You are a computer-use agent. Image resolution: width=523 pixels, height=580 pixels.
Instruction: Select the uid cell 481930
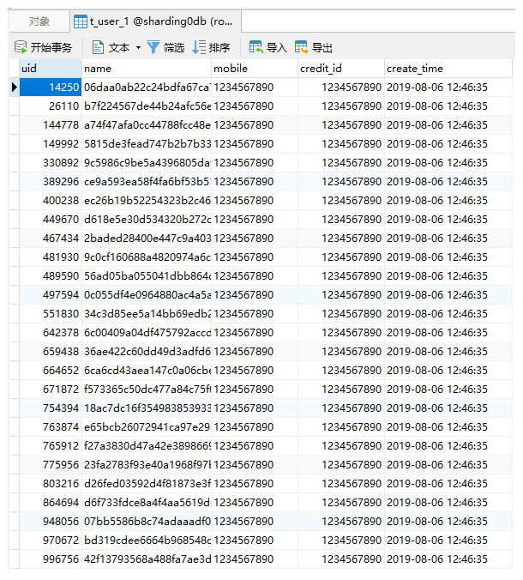(51, 257)
